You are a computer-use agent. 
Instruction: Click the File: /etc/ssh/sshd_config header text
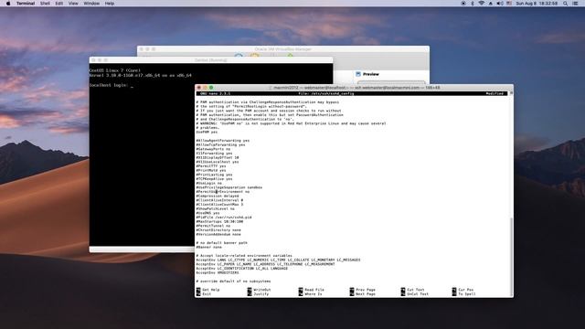click(x=326, y=93)
